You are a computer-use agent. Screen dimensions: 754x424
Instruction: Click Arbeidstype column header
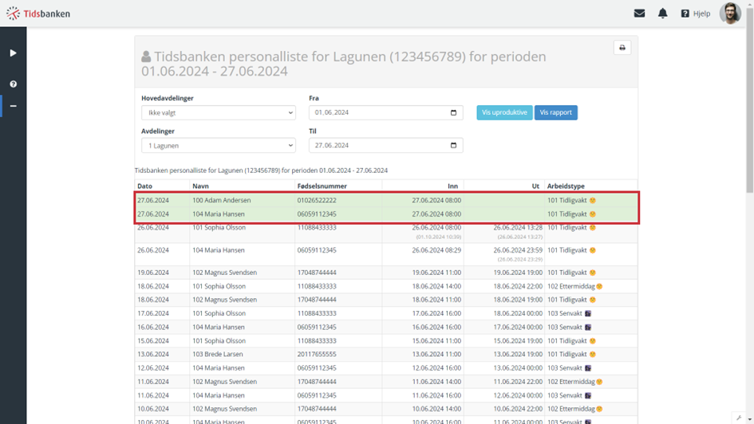click(x=566, y=186)
